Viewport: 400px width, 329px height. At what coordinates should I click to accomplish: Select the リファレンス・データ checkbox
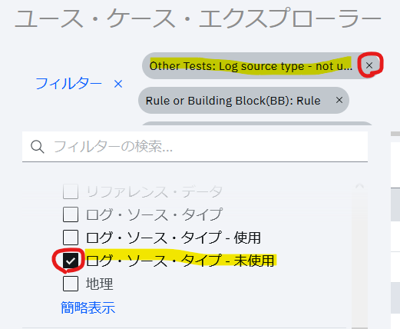(71, 191)
